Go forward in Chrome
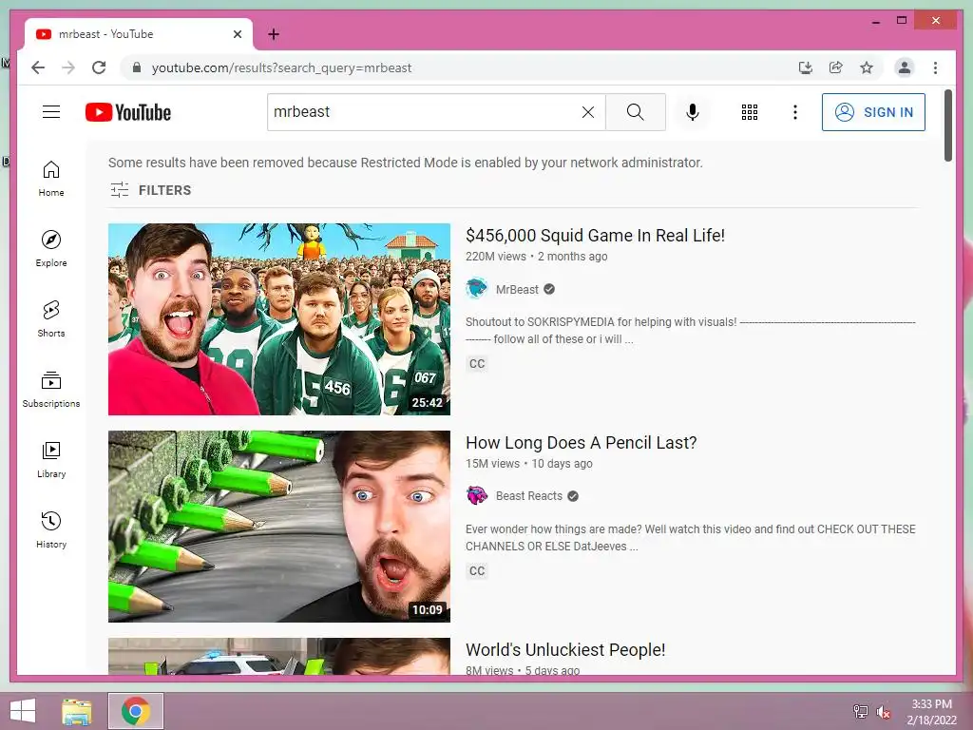This screenshot has width=973, height=730. pos(68,67)
